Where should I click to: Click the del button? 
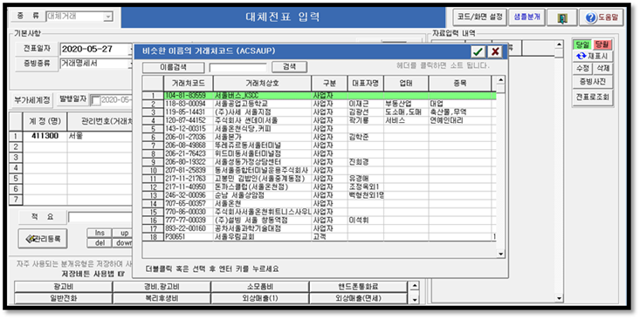click(x=100, y=243)
